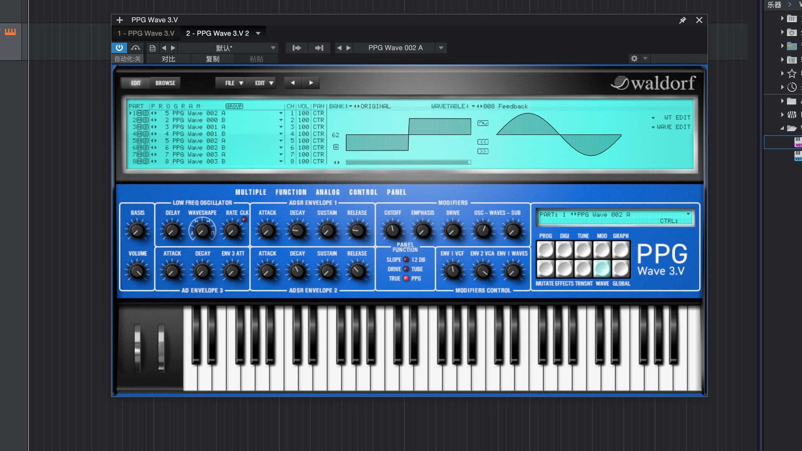Viewport: 802px width, 451px height.
Task: Open program dropdown for part 2 row
Action: pos(281,120)
